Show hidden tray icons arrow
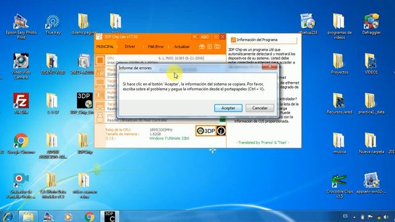The image size is (395, 222). pos(354,217)
